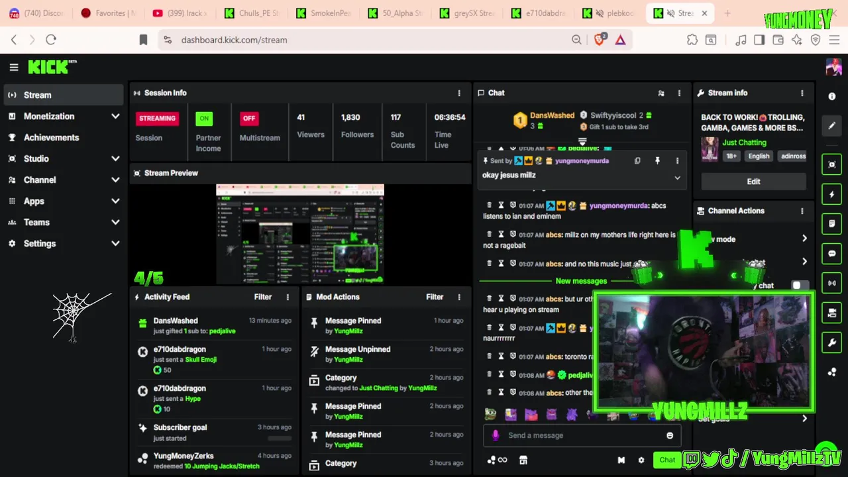Click the green Chat send button

point(667,460)
